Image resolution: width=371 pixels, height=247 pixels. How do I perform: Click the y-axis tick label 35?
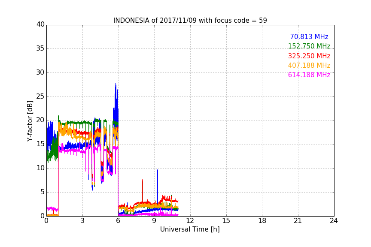coord(40,48)
